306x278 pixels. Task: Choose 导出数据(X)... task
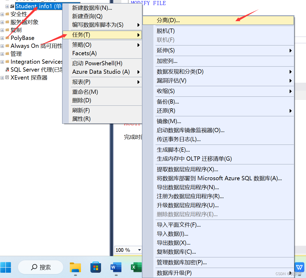click(x=218, y=243)
